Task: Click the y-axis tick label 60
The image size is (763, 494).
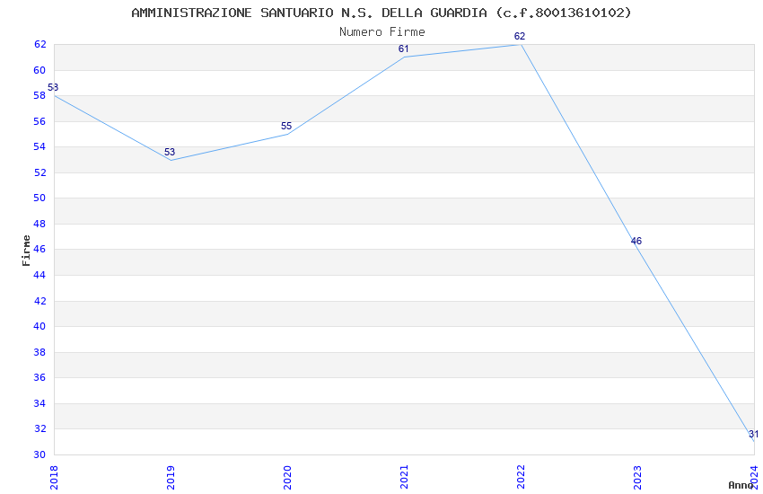Action: tap(39, 70)
